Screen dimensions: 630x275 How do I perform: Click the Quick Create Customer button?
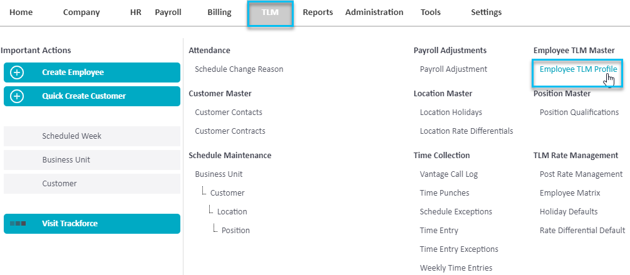click(92, 96)
